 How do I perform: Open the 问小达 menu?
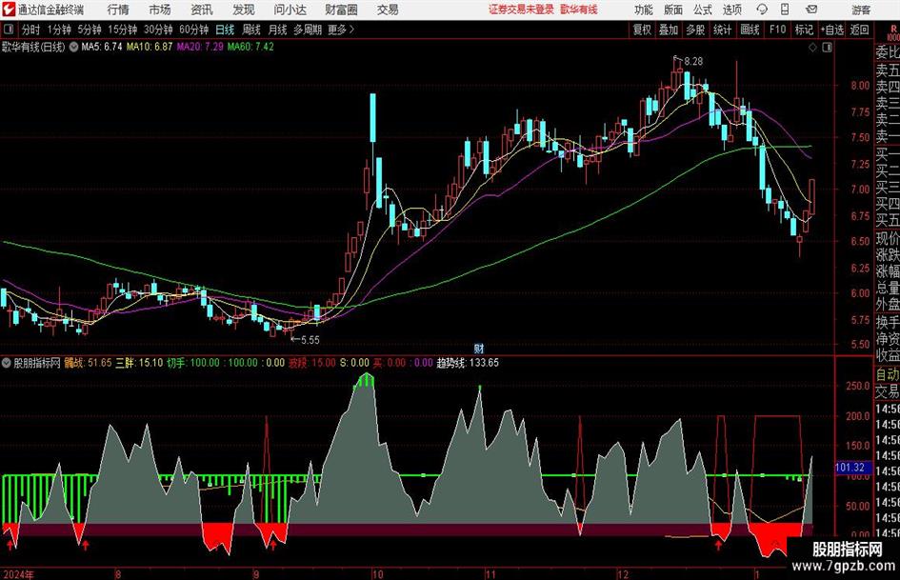click(290, 10)
